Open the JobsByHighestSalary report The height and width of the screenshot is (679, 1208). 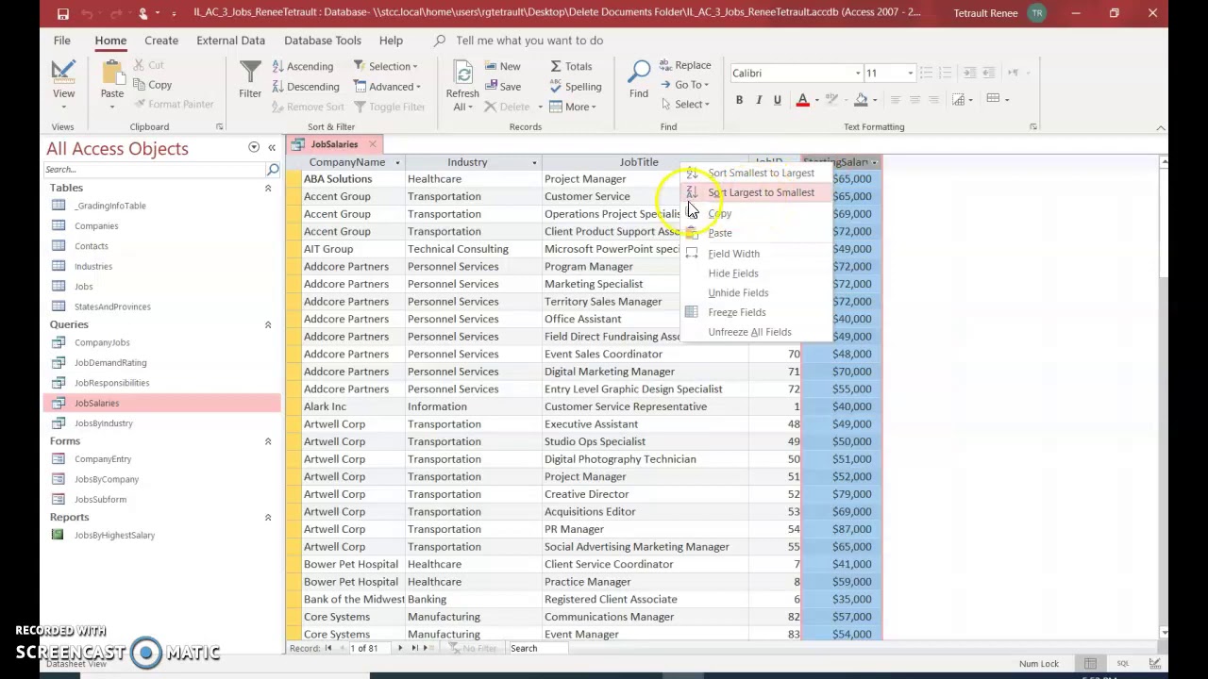114,536
